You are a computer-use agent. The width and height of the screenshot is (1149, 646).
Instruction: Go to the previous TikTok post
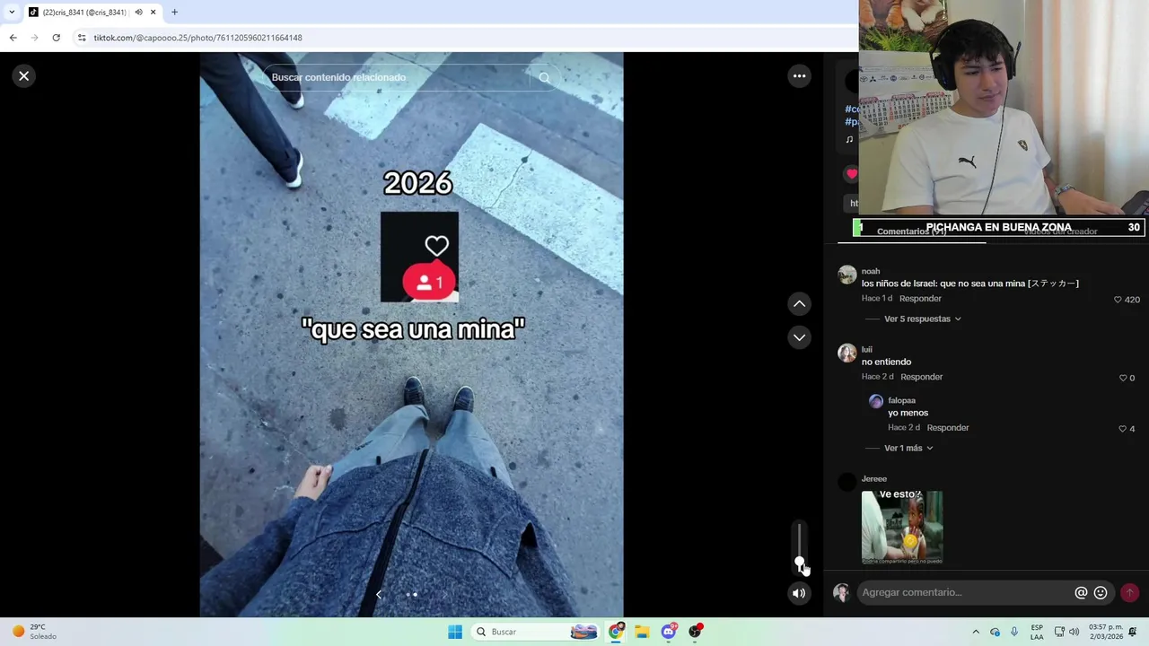pyautogui.click(x=799, y=304)
